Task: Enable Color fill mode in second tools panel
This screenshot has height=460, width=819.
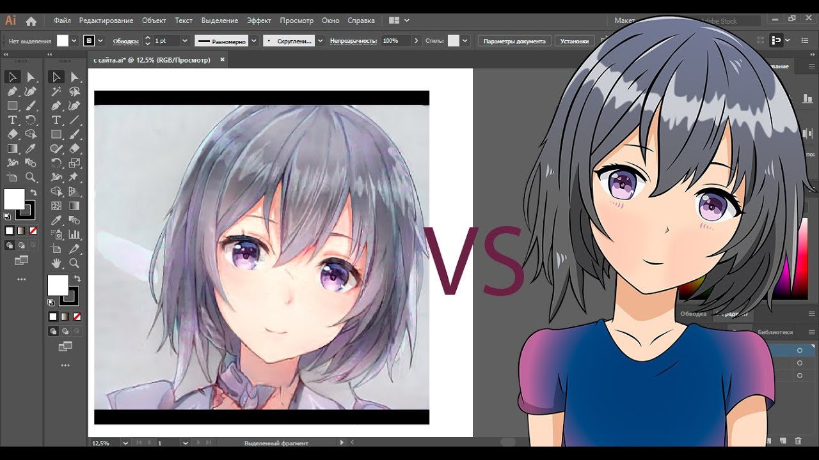Action: 53,316
